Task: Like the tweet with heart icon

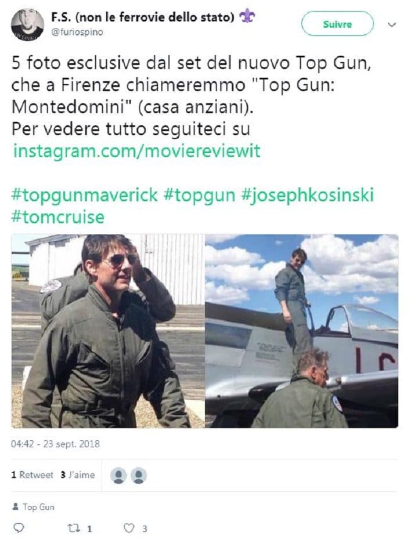Action: [x=129, y=528]
